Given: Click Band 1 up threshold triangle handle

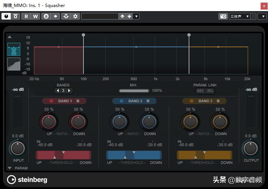Looking at the screenshot, I should click(55, 158).
